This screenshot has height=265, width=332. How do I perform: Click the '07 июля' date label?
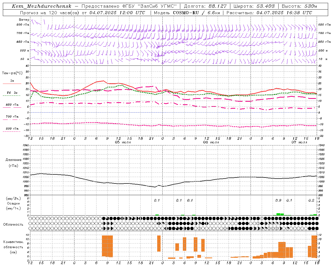[x=299, y=142]
